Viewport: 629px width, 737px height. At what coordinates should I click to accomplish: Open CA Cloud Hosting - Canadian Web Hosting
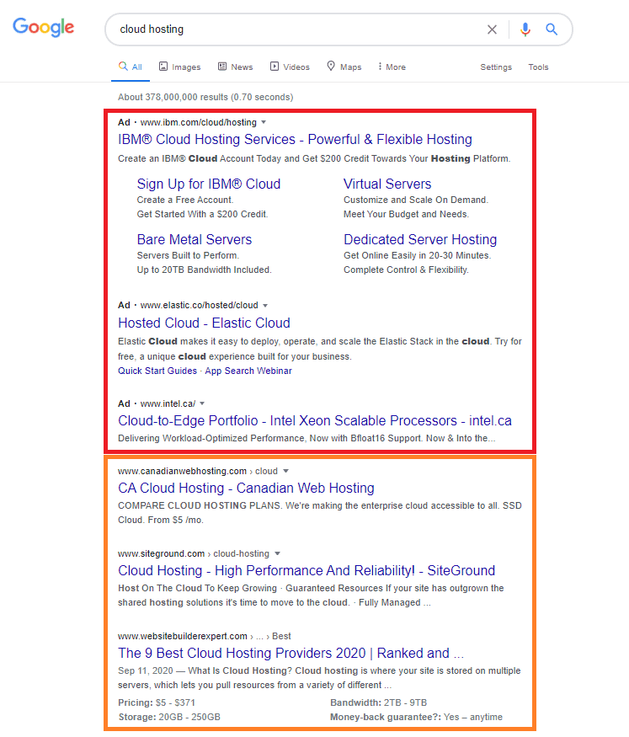246,488
